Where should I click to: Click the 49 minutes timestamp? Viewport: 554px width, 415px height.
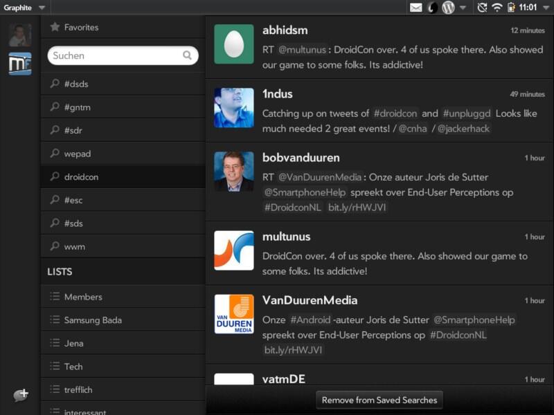point(528,94)
